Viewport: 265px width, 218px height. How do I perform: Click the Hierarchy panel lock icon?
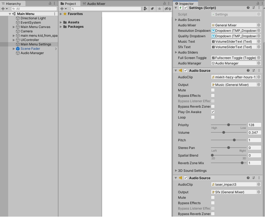coord(50,3)
